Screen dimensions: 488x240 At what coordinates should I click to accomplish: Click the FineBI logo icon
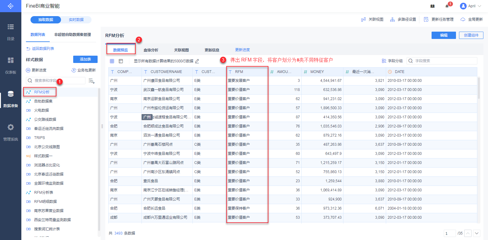11,6
